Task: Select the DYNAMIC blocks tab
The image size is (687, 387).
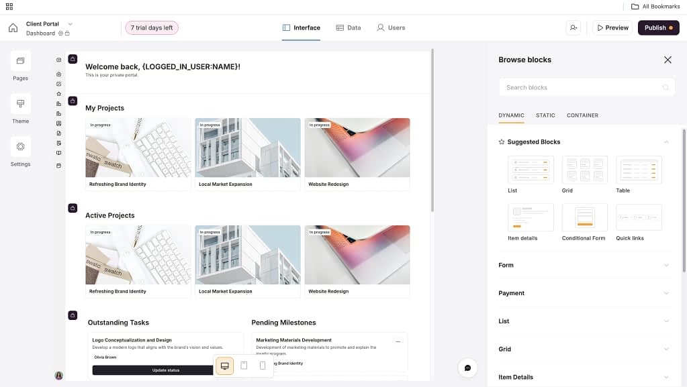Action: [511, 115]
